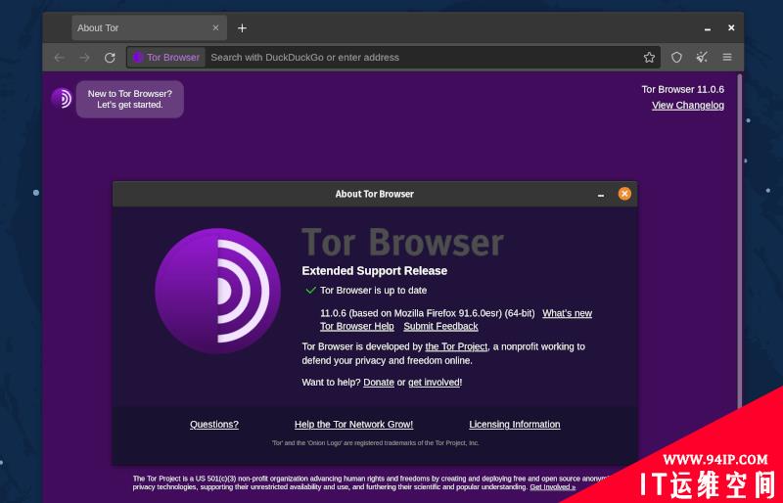Open the Questions? link

[x=214, y=424]
